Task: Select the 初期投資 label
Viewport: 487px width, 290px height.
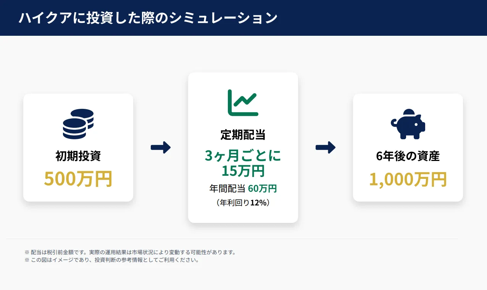Action: pos(78,156)
